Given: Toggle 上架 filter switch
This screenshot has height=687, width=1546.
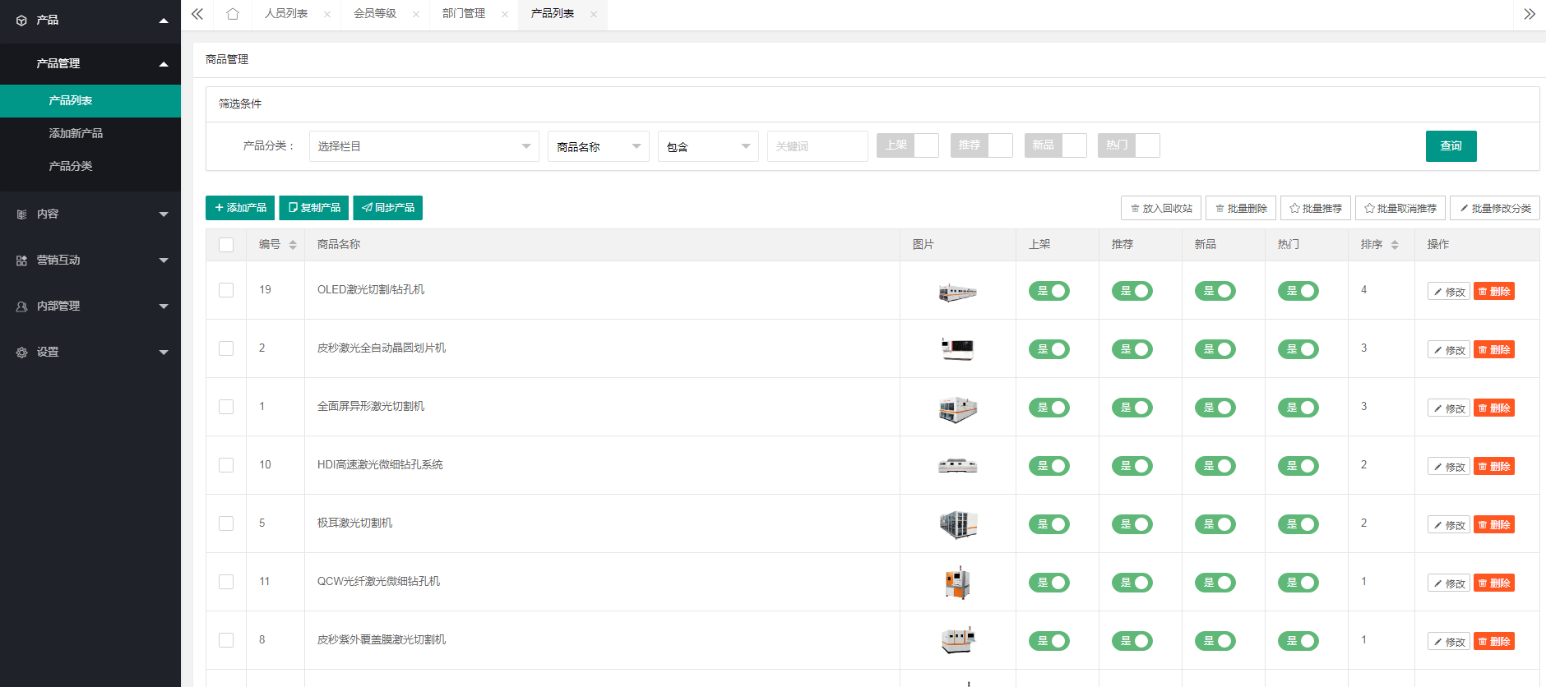Looking at the screenshot, I should pyautogui.click(x=908, y=145).
